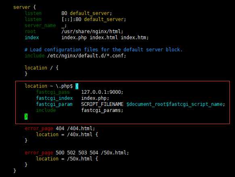Click 'location ~ \.php$' line text
235x177 pixels.
(x=49, y=86)
